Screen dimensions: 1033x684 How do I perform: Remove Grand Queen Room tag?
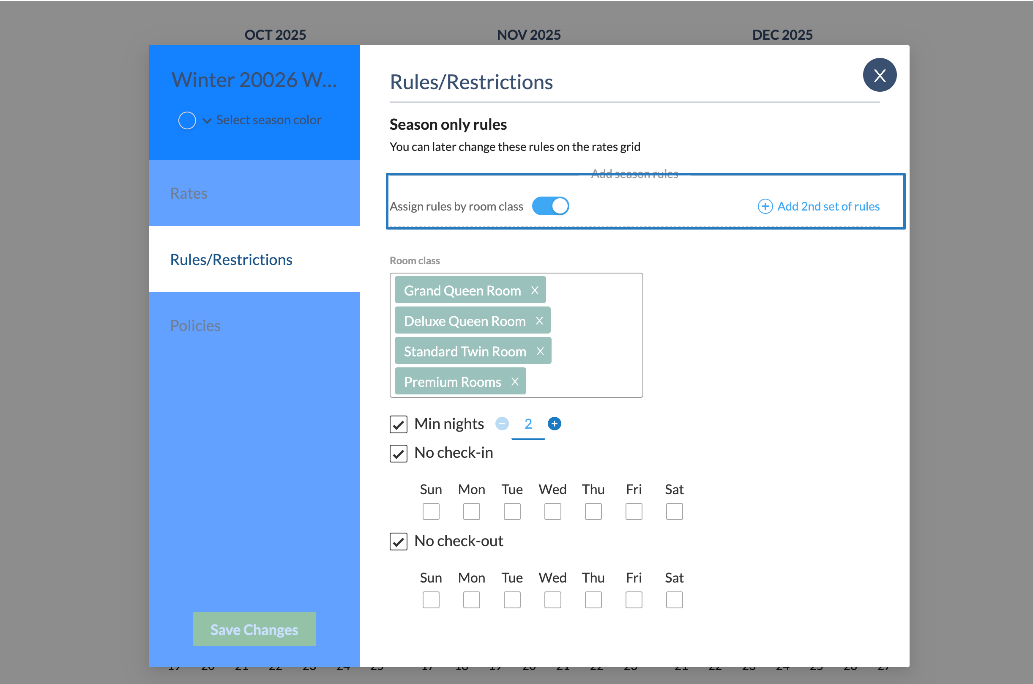535,290
